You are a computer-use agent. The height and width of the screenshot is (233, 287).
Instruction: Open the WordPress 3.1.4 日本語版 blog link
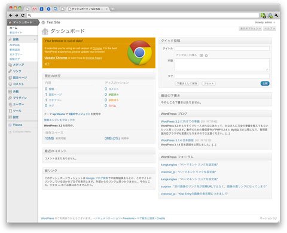tap(177, 140)
